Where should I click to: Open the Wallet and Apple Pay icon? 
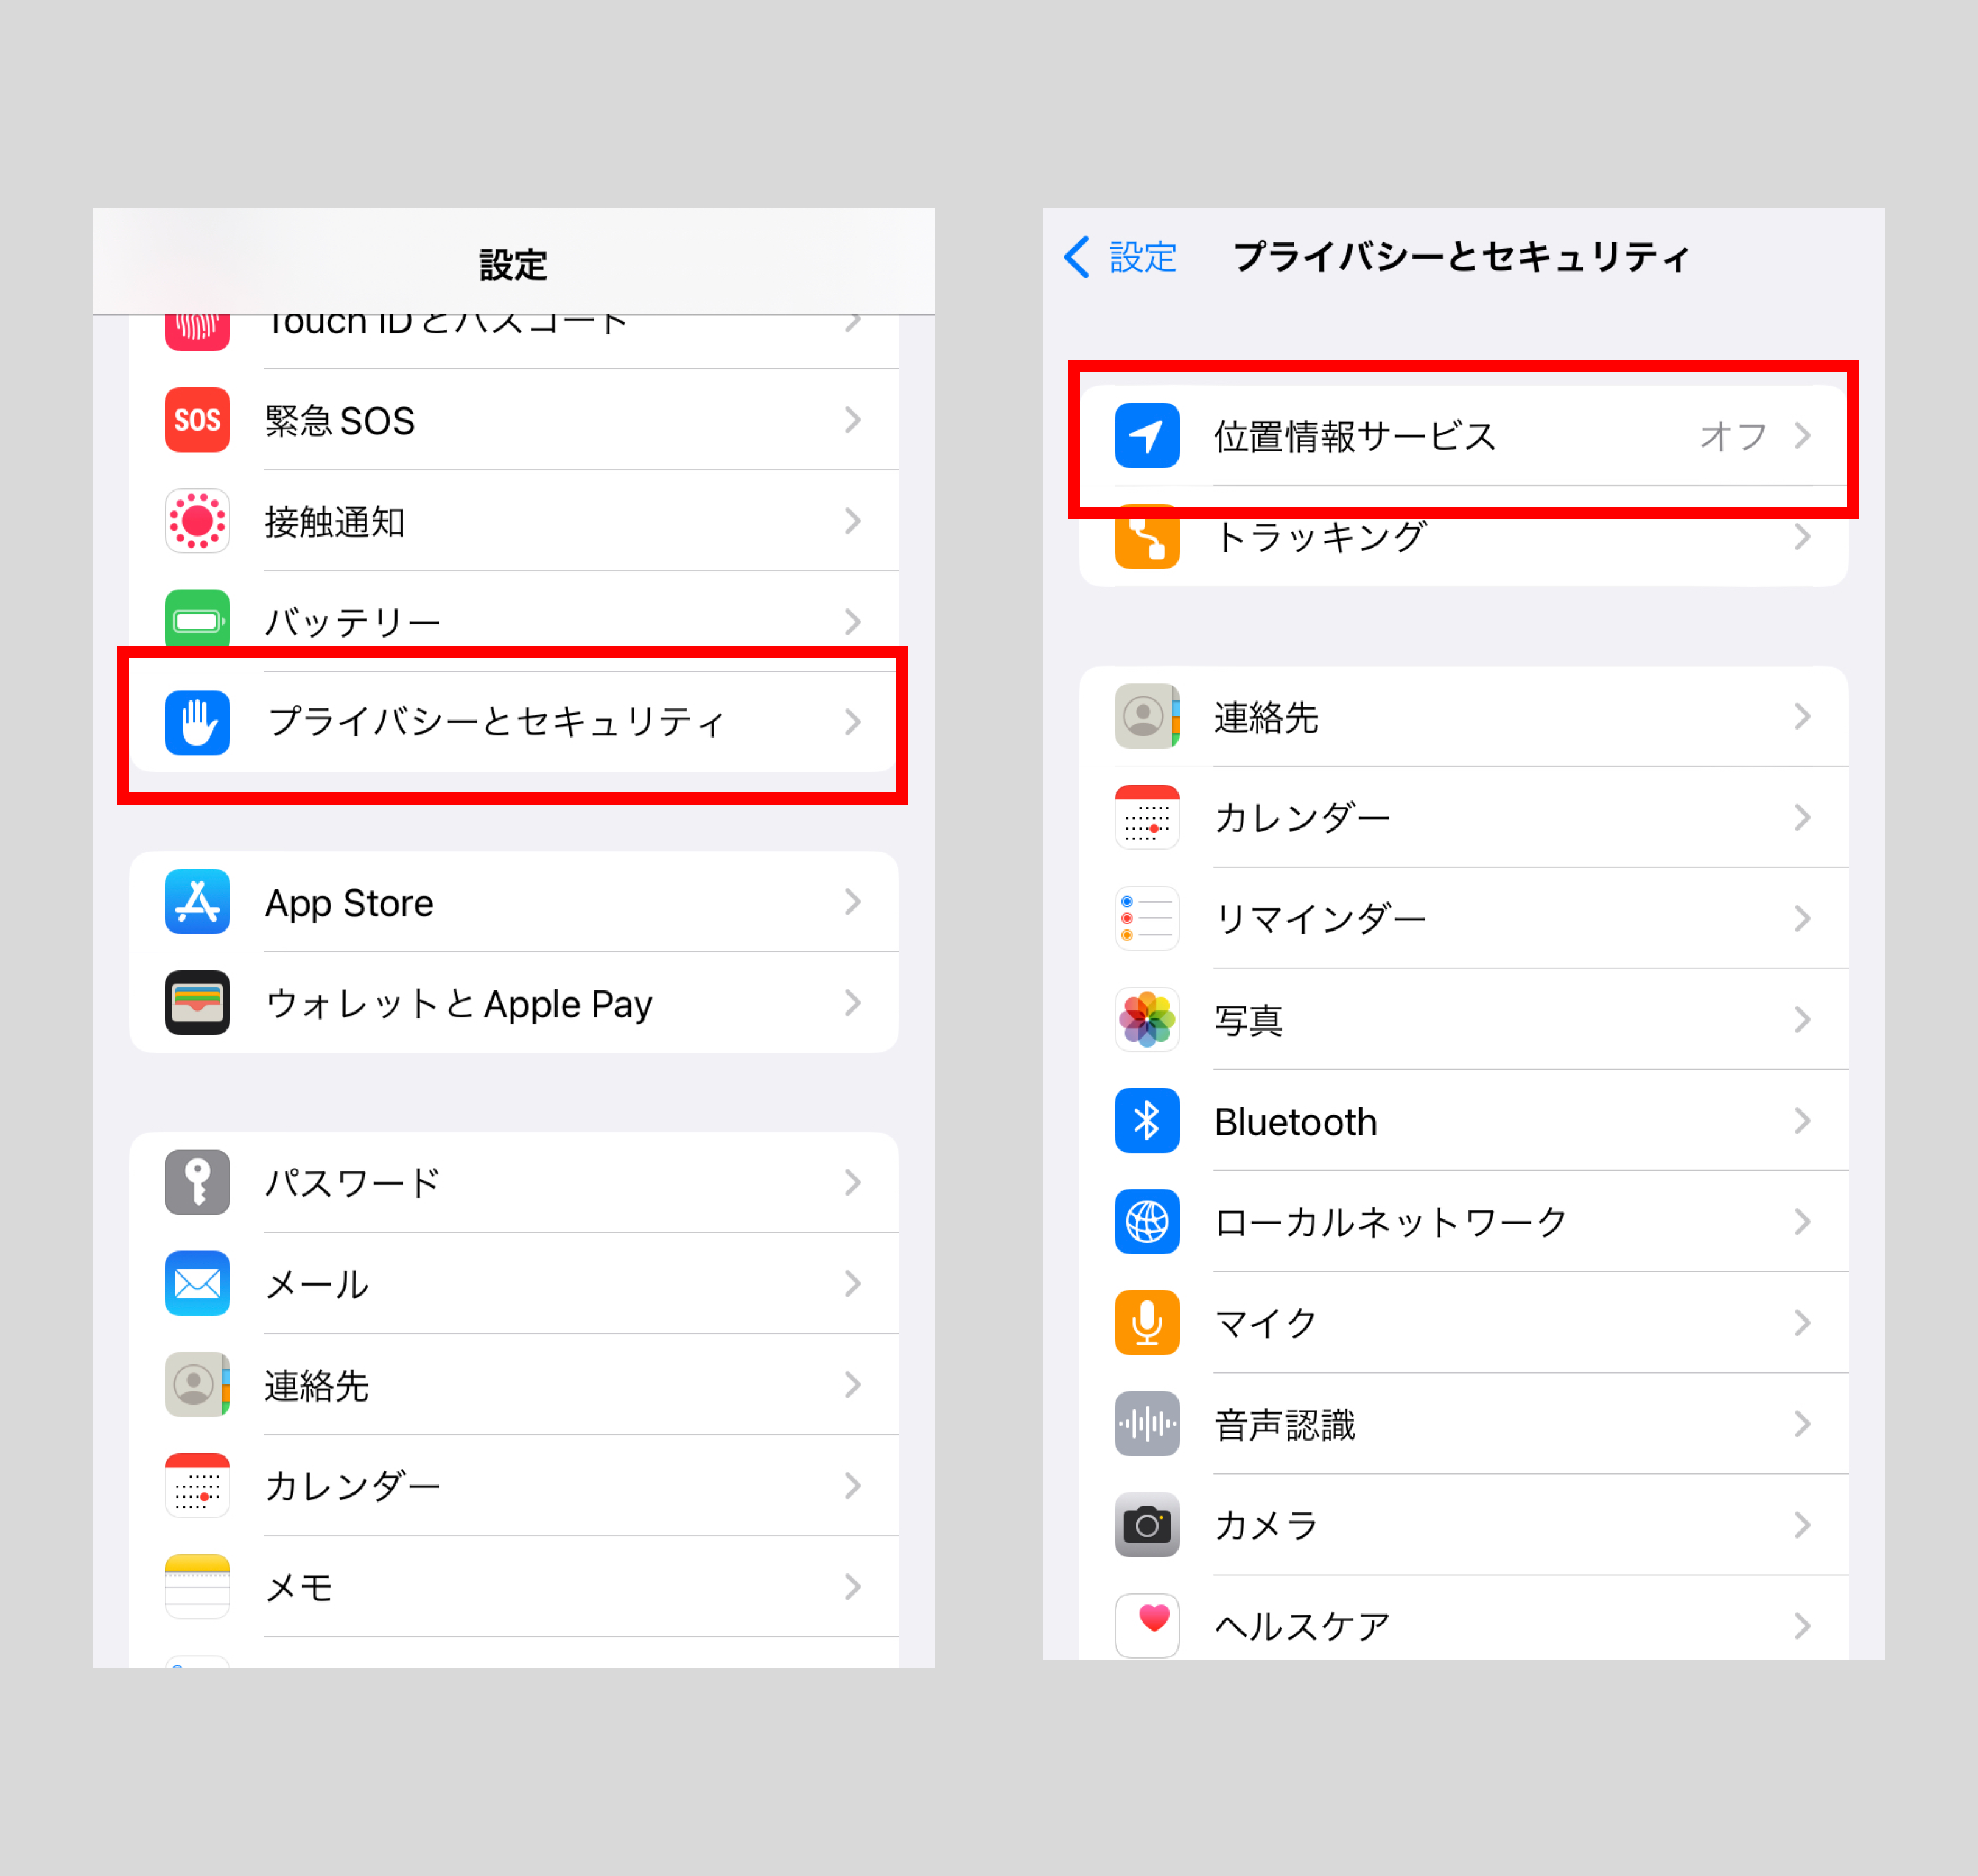pos(197,1003)
